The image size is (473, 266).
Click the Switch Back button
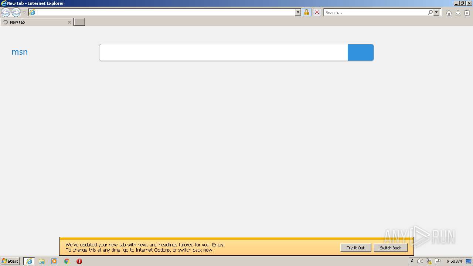pyautogui.click(x=390, y=248)
